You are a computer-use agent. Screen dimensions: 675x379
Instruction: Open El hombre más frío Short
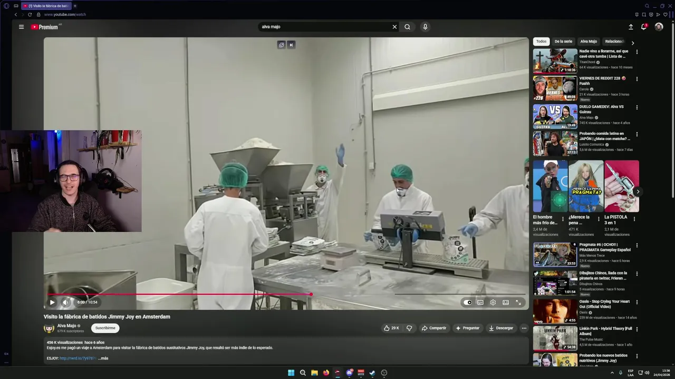(x=550, y=186)
